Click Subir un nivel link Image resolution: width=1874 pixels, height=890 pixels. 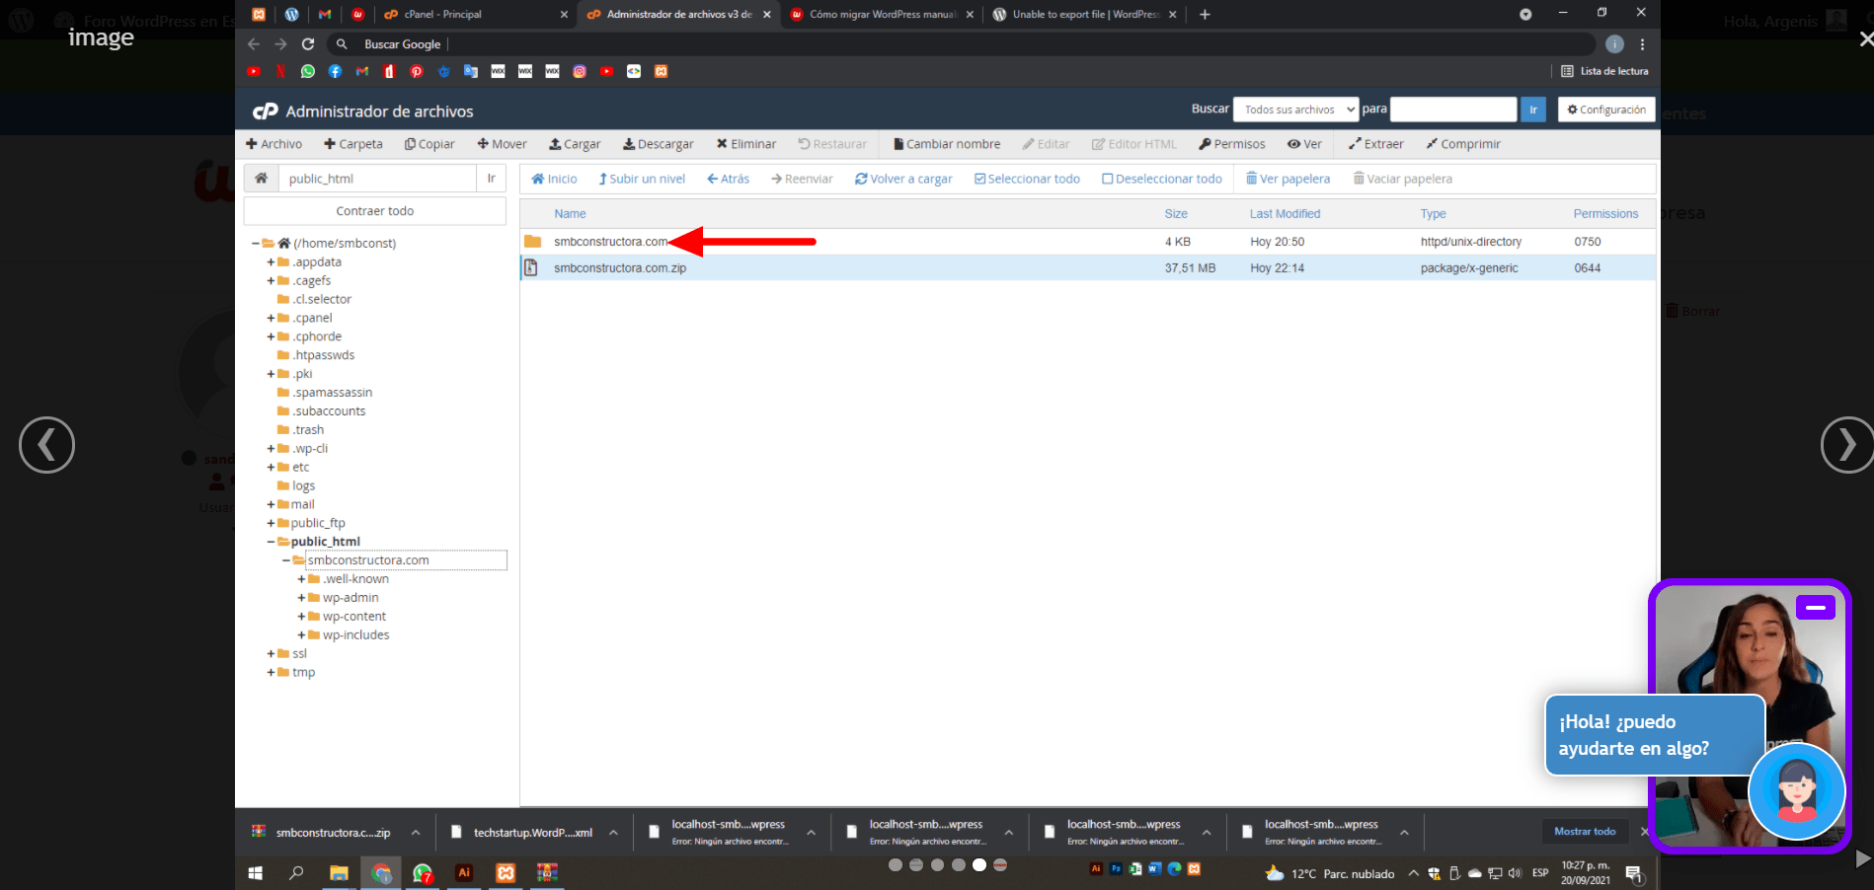pyautogui.click(x=642, y=179)
